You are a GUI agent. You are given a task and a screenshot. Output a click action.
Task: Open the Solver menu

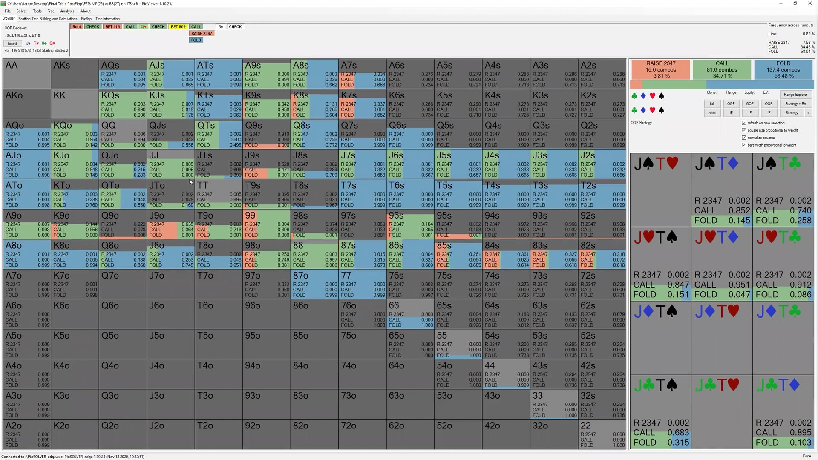pyautogui.click(x=22, y=11)
